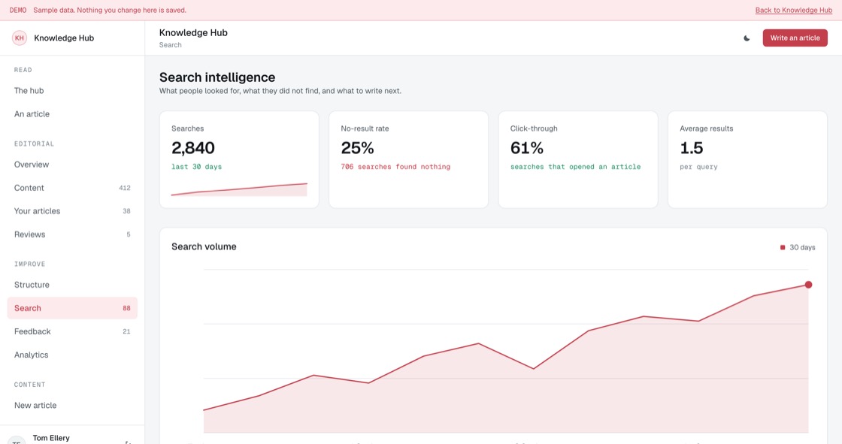Click the IMPROVE section heading
This screenshot has width=842, height=444.
point(29,264)
